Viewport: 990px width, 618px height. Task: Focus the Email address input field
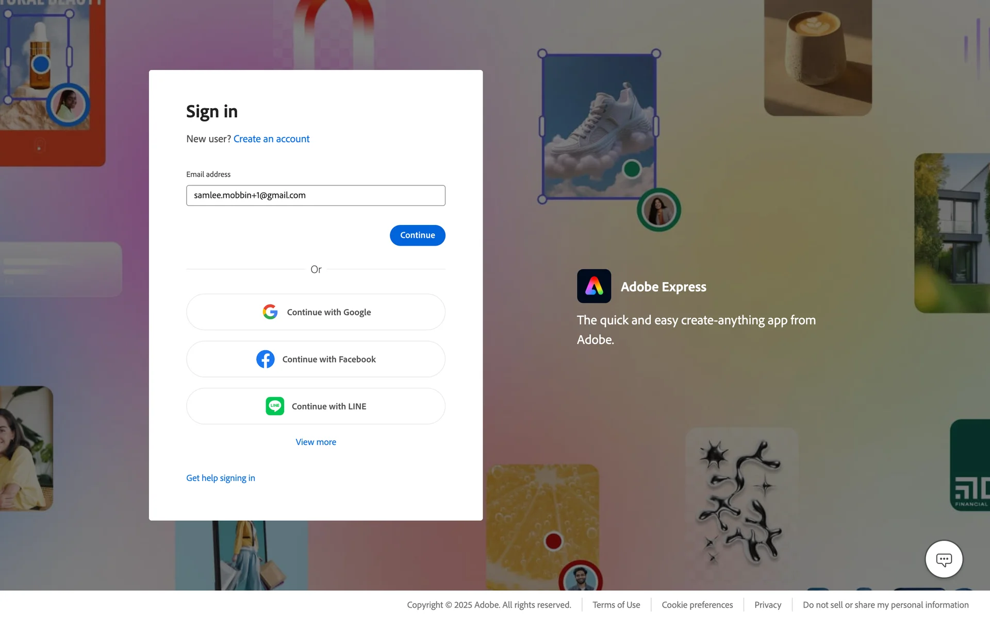pyautogui.click(x=316, y=196)
